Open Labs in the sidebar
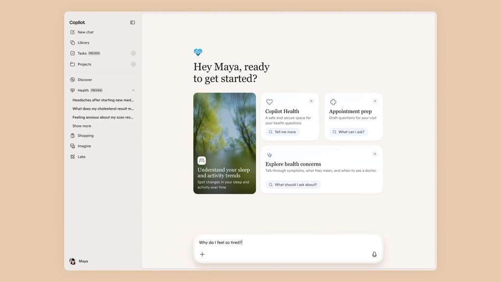Screen dimensions: 501x282 [x=82, y=157]
